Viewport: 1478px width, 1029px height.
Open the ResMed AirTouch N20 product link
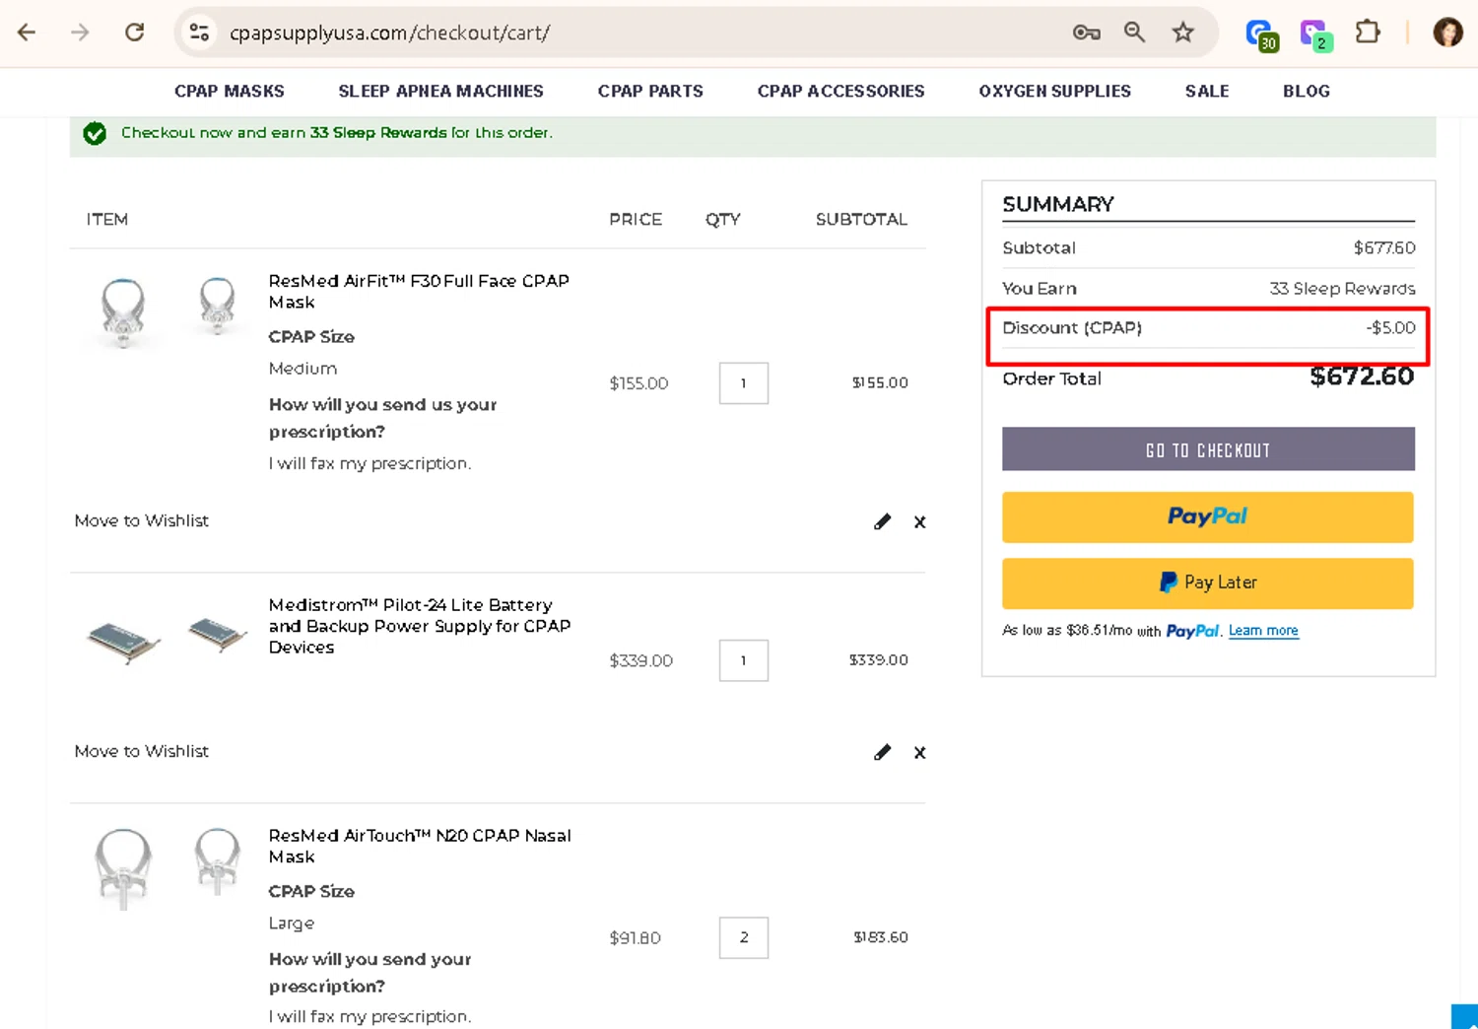(420, 846)
